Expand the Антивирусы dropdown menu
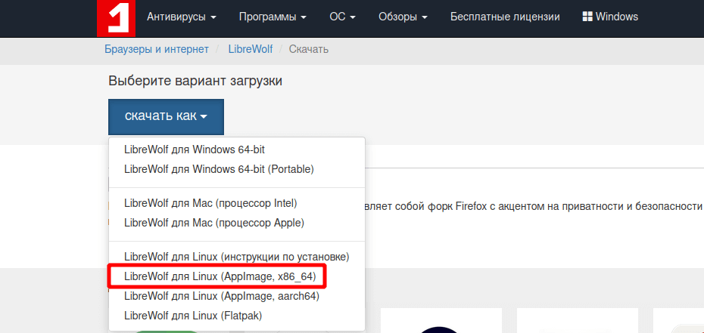This screenshot has height=333, width=704. click(x=182, y=17)
